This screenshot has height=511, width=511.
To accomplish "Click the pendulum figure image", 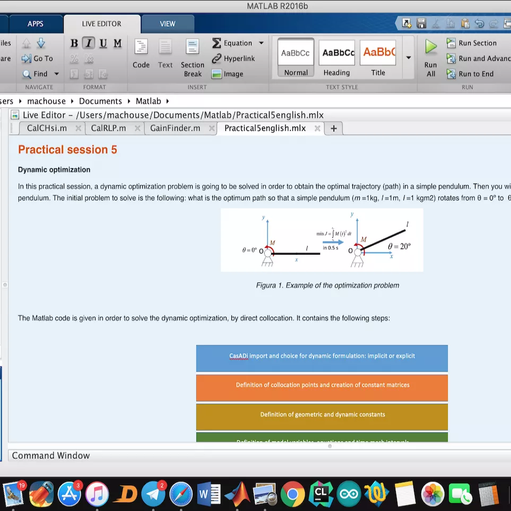I will pyautogui.click(x=322, y=240).
